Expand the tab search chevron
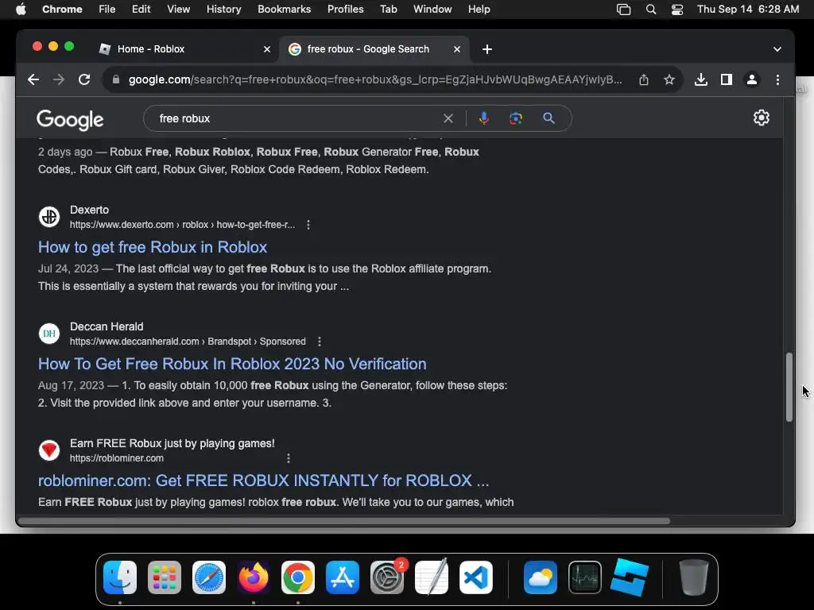 coord(777,49)
